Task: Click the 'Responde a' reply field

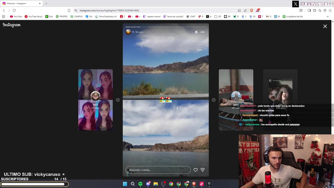Action: pos(158,170)
